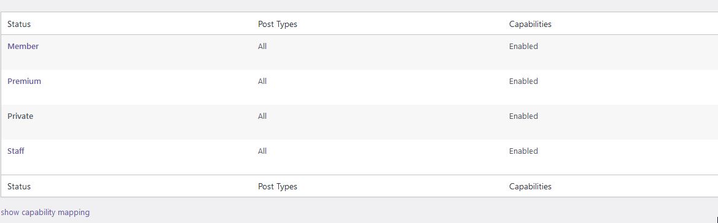
Task: Open the Premium status link
Action: (x=25, y=81)
